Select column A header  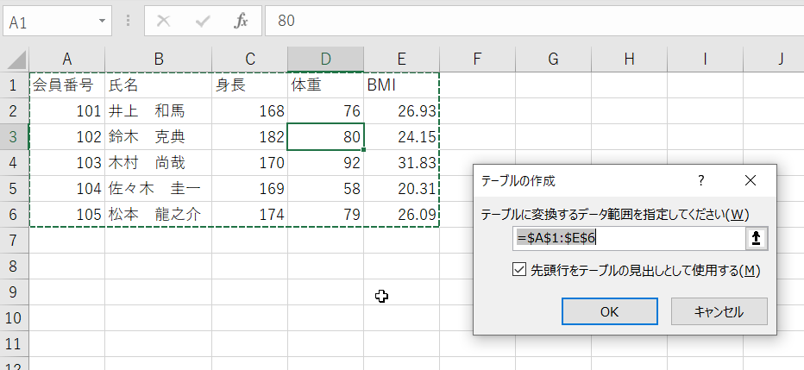click(x=67, y=60)
